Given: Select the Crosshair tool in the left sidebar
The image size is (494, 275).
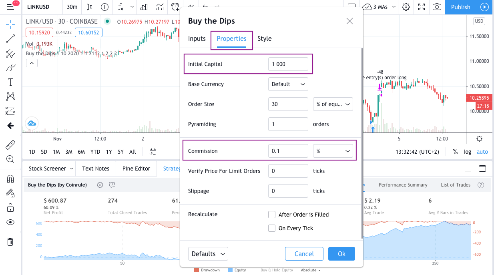Looking at the screenshot, I should (x=10, y=24).
